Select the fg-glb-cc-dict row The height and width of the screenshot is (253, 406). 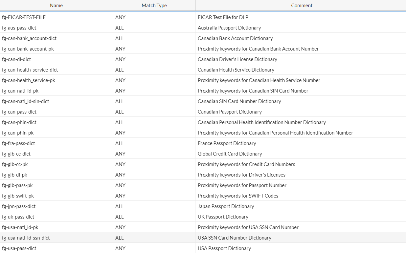click(x=16, y=154)
